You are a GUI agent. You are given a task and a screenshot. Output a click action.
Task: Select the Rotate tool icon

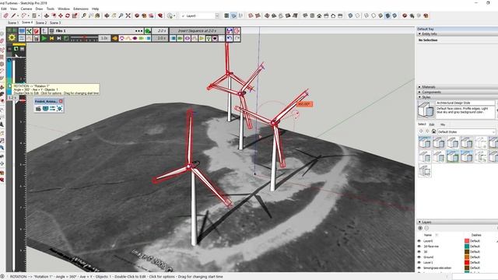click(x=68, y=16)
